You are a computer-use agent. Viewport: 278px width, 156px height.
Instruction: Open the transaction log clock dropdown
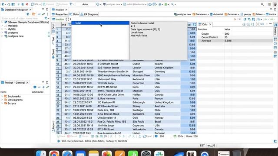coord(99,4)
